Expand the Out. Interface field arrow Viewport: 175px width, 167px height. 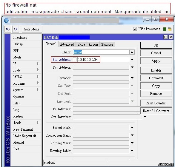coord(145,117)
